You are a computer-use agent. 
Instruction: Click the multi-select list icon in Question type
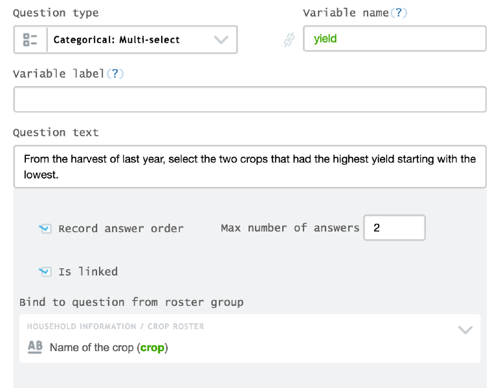(x=30, y=39)
